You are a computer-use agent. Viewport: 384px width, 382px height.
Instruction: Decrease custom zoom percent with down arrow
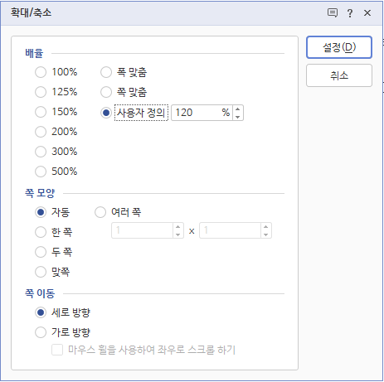(238, 117)
